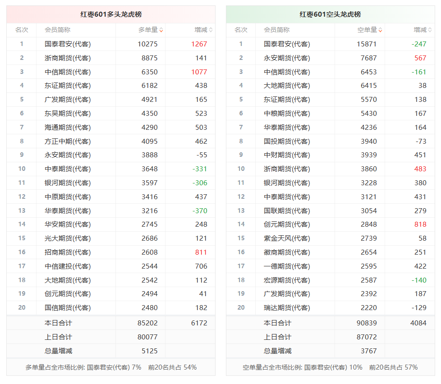Click red change value 818
The height and width of the screenshot is (384, 441).
point(420,224)
